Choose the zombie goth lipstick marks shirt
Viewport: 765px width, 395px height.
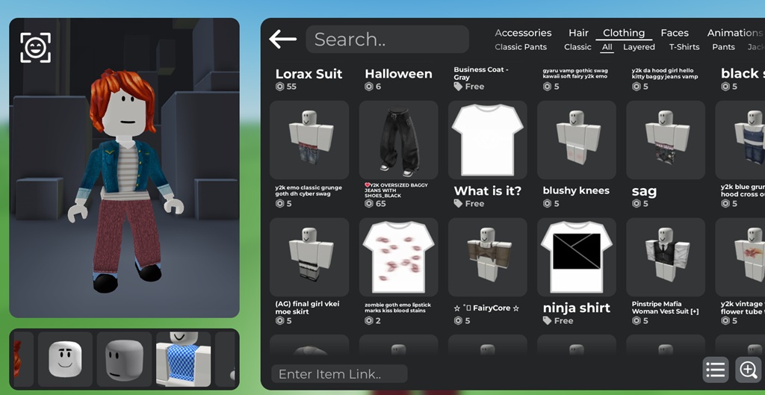pyautogui.click(x=398, y=257)
